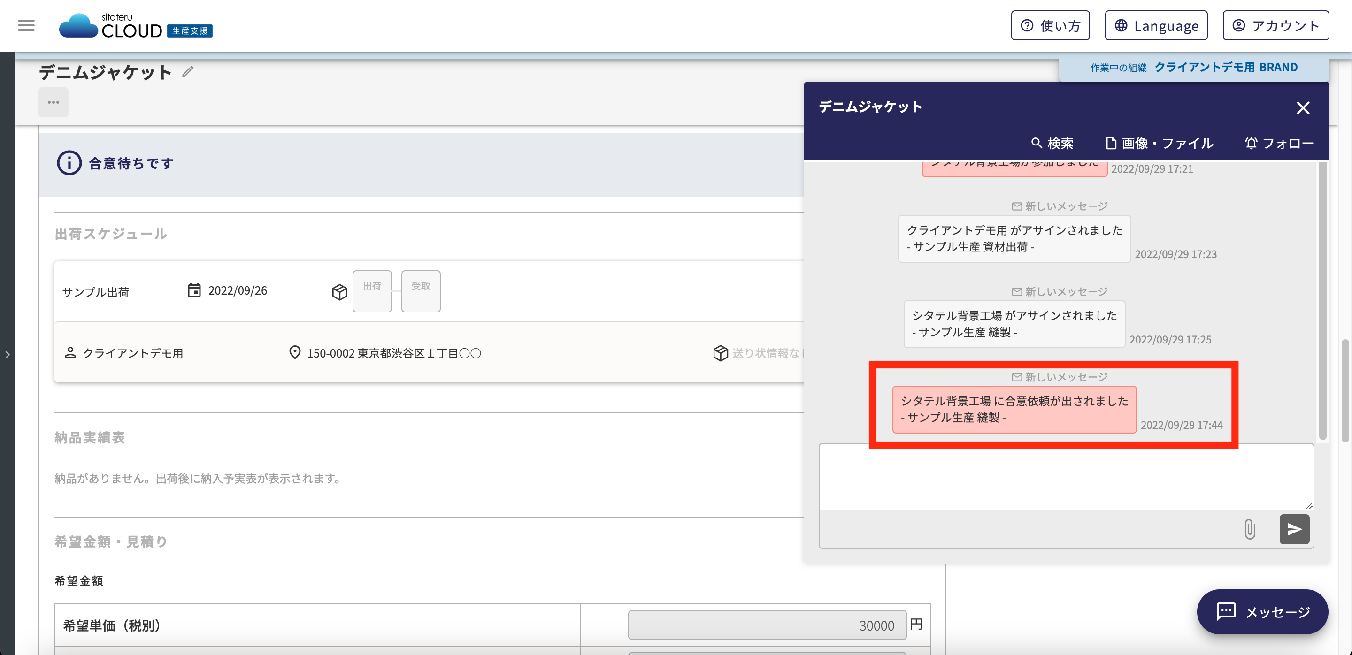This screenshot has width=1352, height=655.
Task: Click the mail icon above the 17:23 message
Action: click(x=1017, y=206)
